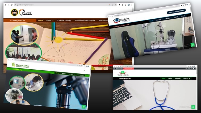201x113 pixels.
Task: Toggle the side panel icon in G'Hands browser
Action: point(125,5)
